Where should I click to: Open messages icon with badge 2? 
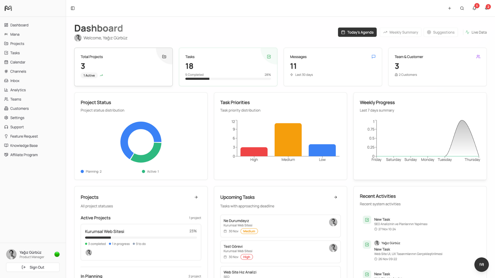tap(486, 8)
